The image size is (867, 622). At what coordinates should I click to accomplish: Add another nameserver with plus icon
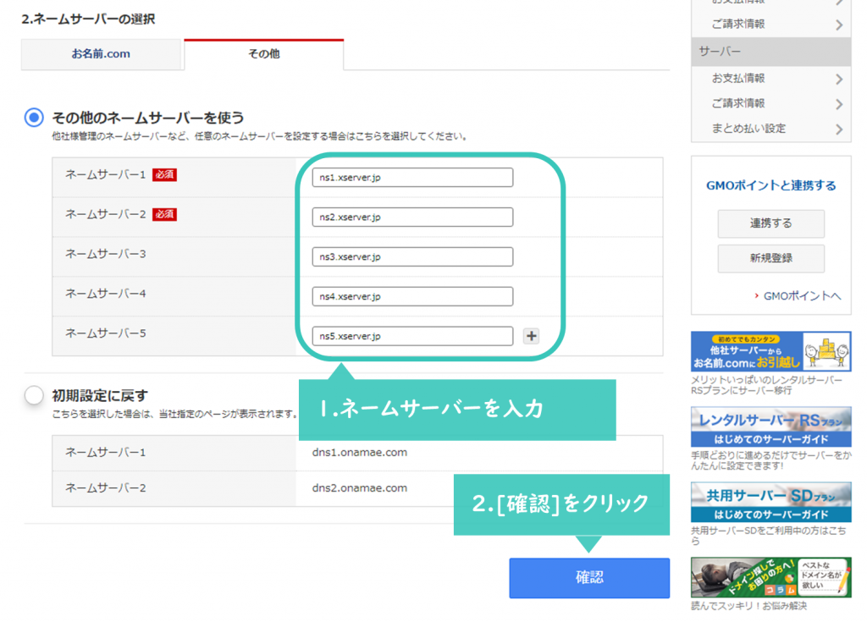coord(532,336)
